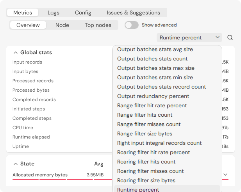Choose Range filter size bytes option
The width and height of the screenshot is (241, 192).
point(167,134)
